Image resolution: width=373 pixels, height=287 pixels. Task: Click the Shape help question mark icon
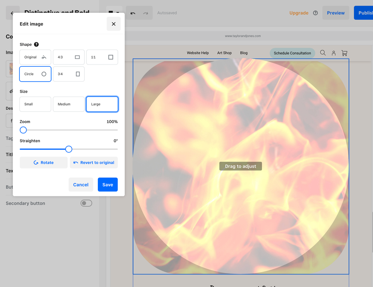36,44
